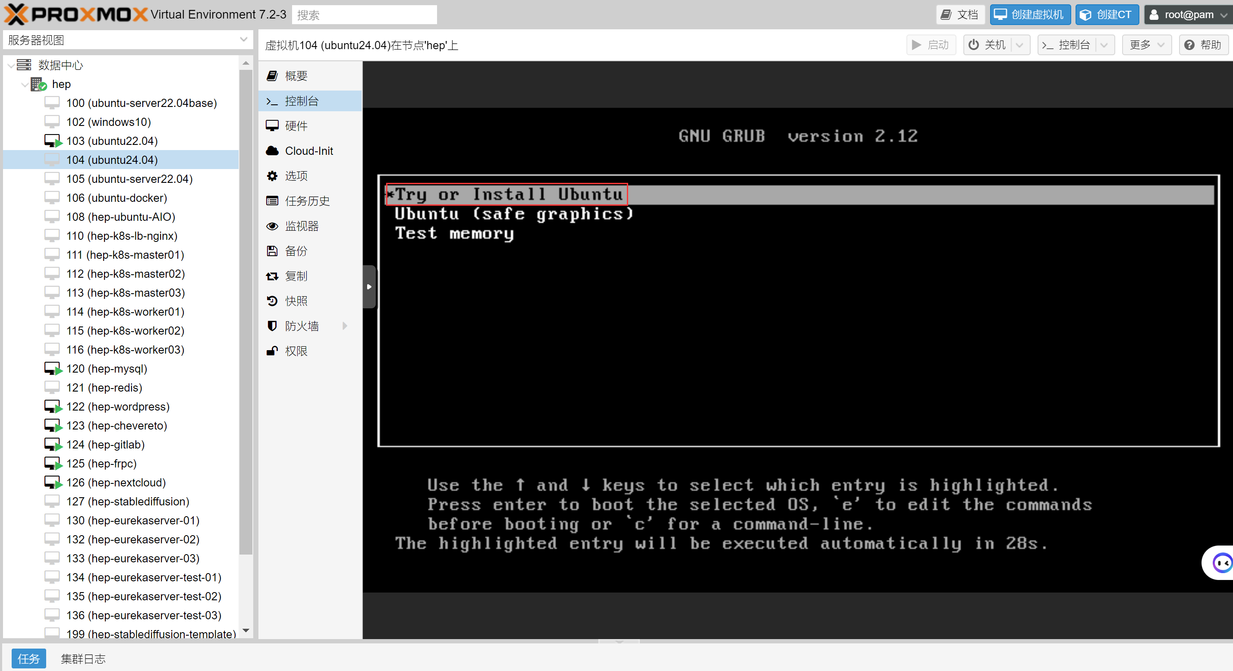Click the tree scrollbar up arrow
Image resolution: width=1233 pixels, height=671 pixels.
coord(246,63)
